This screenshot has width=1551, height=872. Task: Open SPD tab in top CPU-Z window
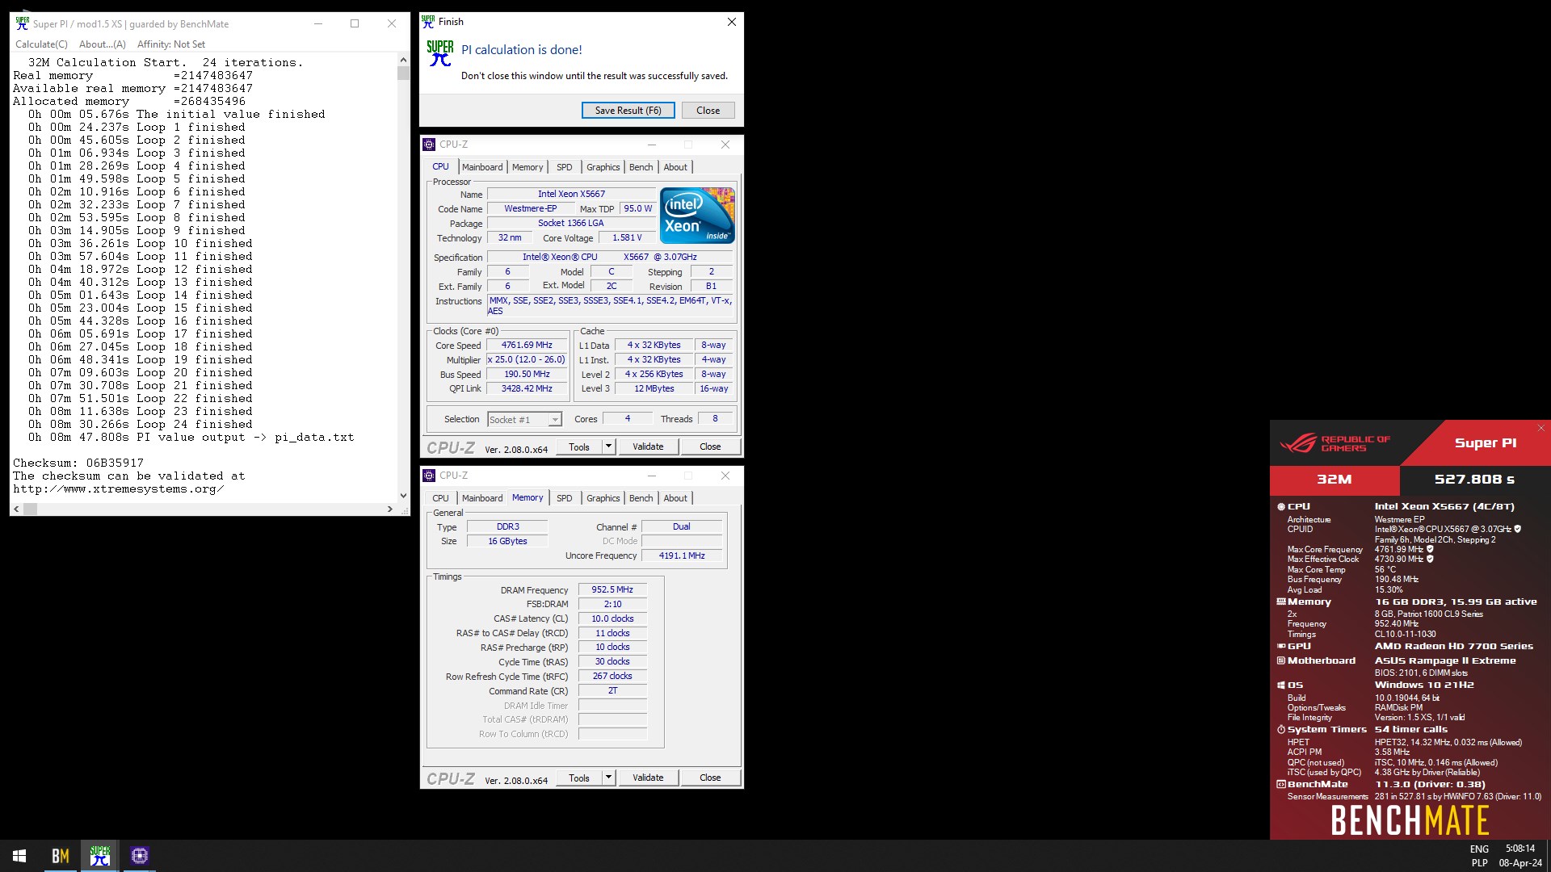click(565, 167)
